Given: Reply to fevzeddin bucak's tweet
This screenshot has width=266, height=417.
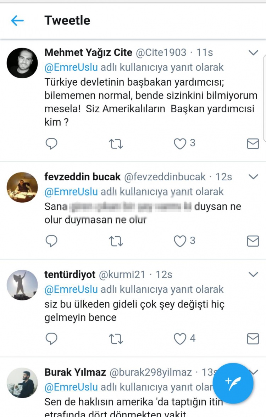Looking at the screenshot, I should tap(51, 241).
